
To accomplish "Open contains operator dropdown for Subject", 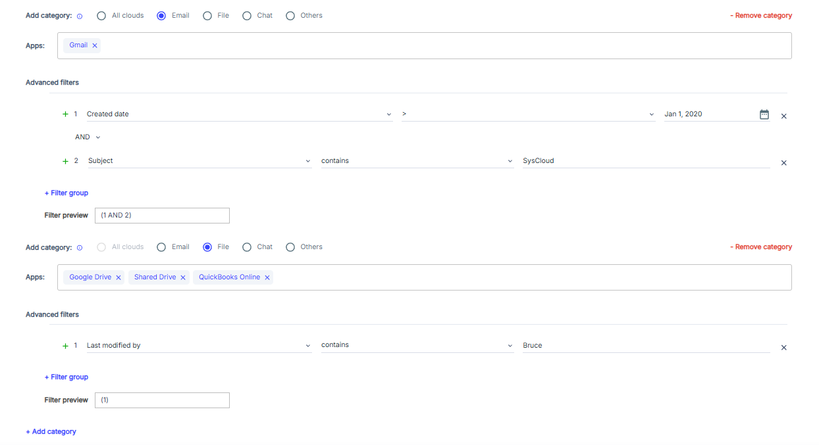I will 417,161.
